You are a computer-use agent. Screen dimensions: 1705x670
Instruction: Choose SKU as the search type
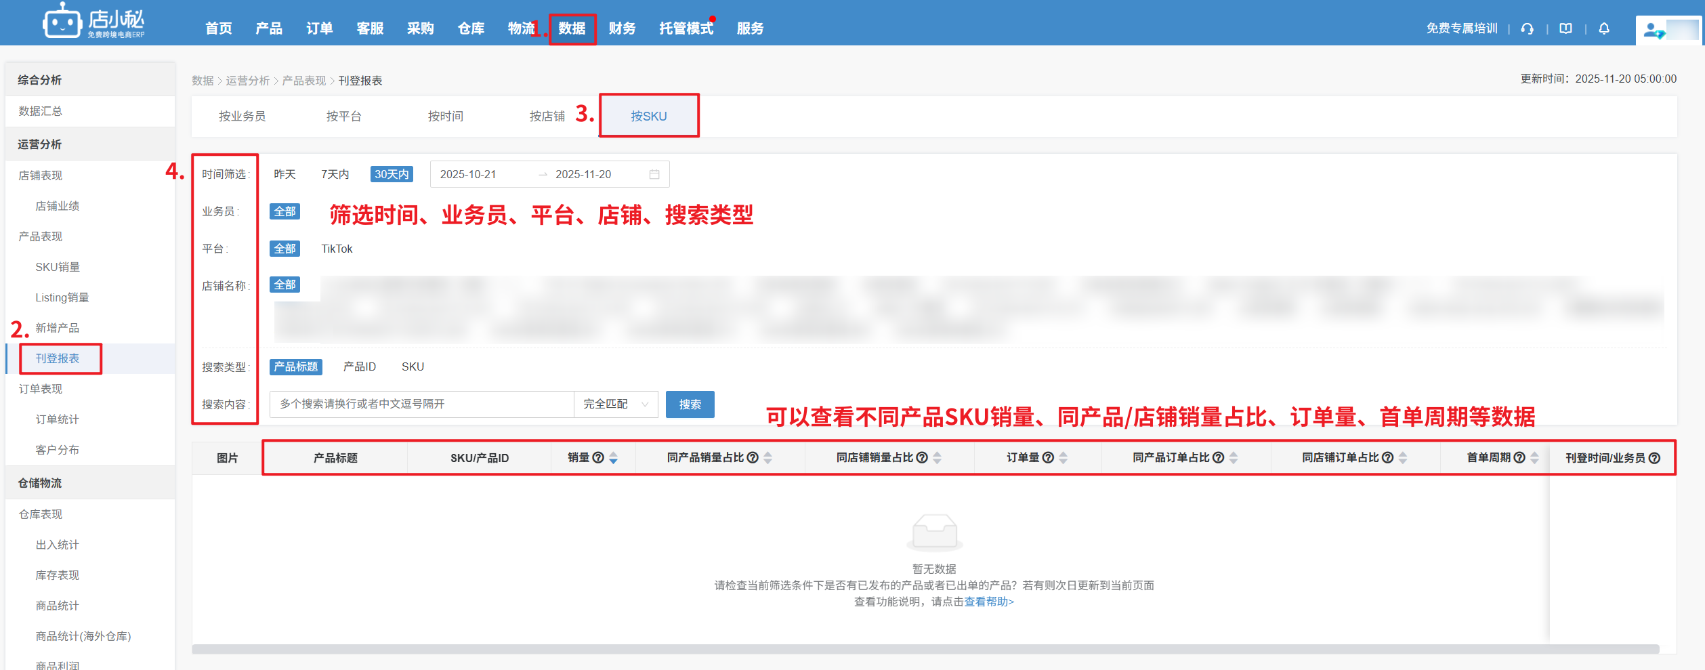(x=413, y=367)
